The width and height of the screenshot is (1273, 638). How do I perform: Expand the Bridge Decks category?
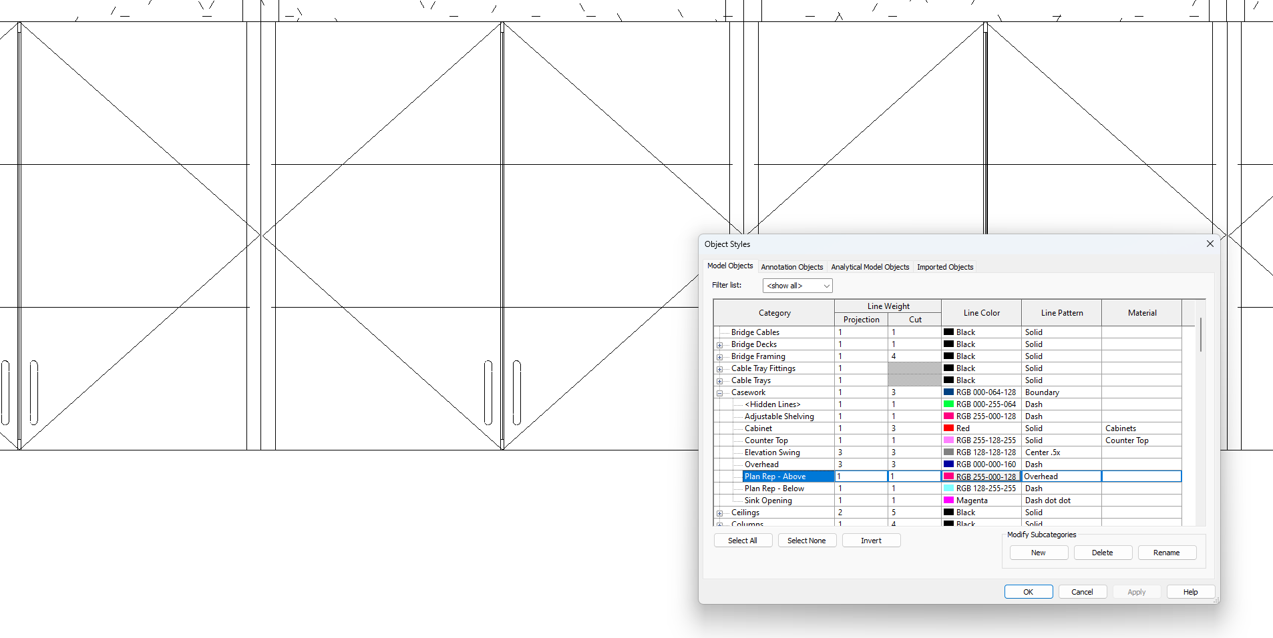point(720,344)
